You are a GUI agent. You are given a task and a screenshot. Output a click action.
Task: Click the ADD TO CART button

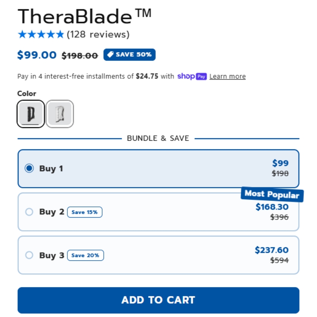[158, 300]
